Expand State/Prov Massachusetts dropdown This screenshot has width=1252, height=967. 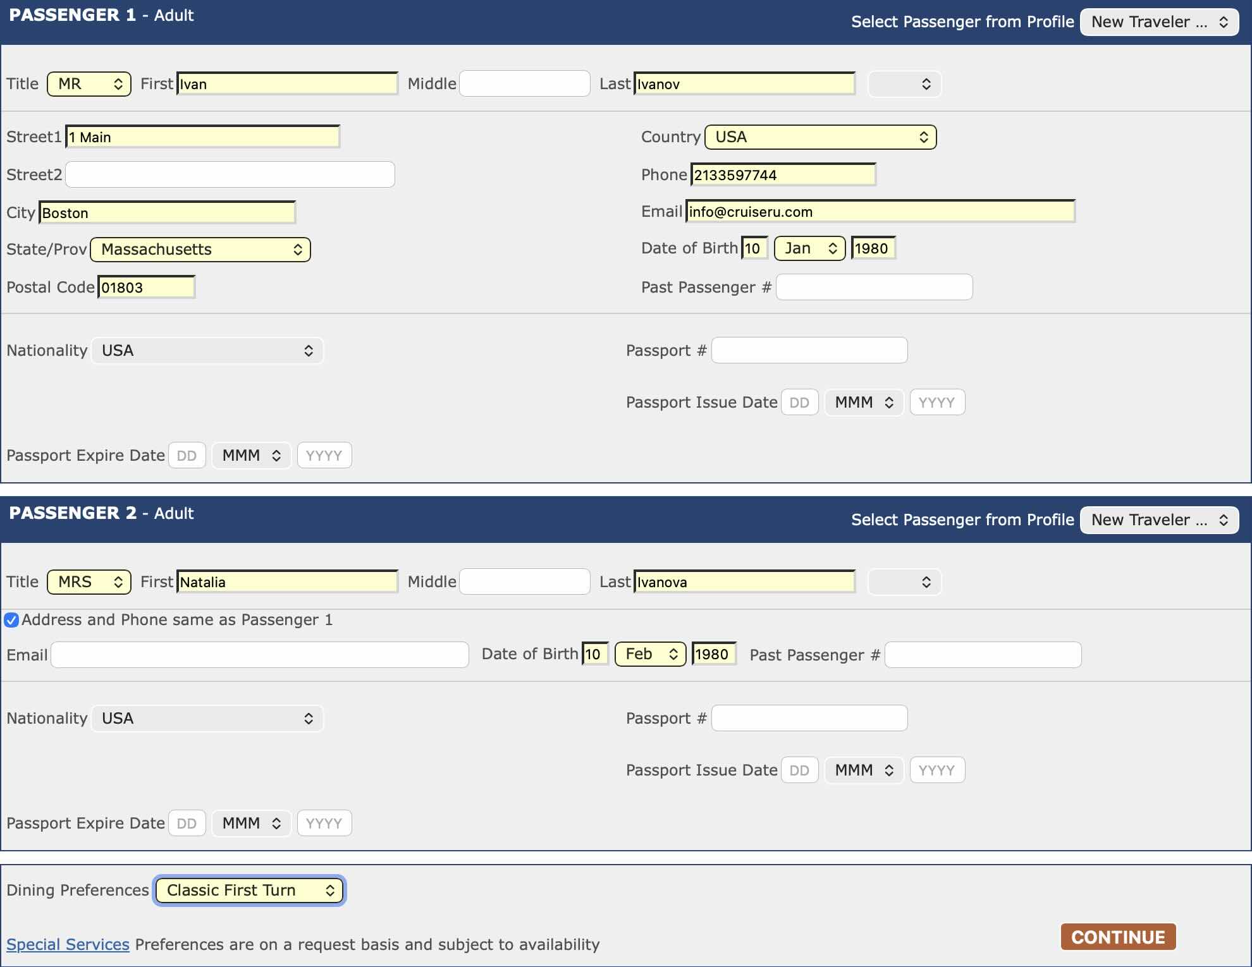[200, 250]
